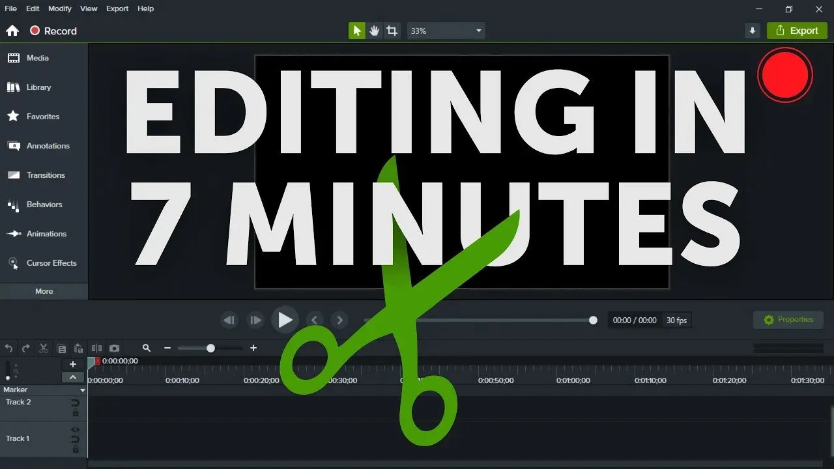Open the Behaviors panel

44,205
